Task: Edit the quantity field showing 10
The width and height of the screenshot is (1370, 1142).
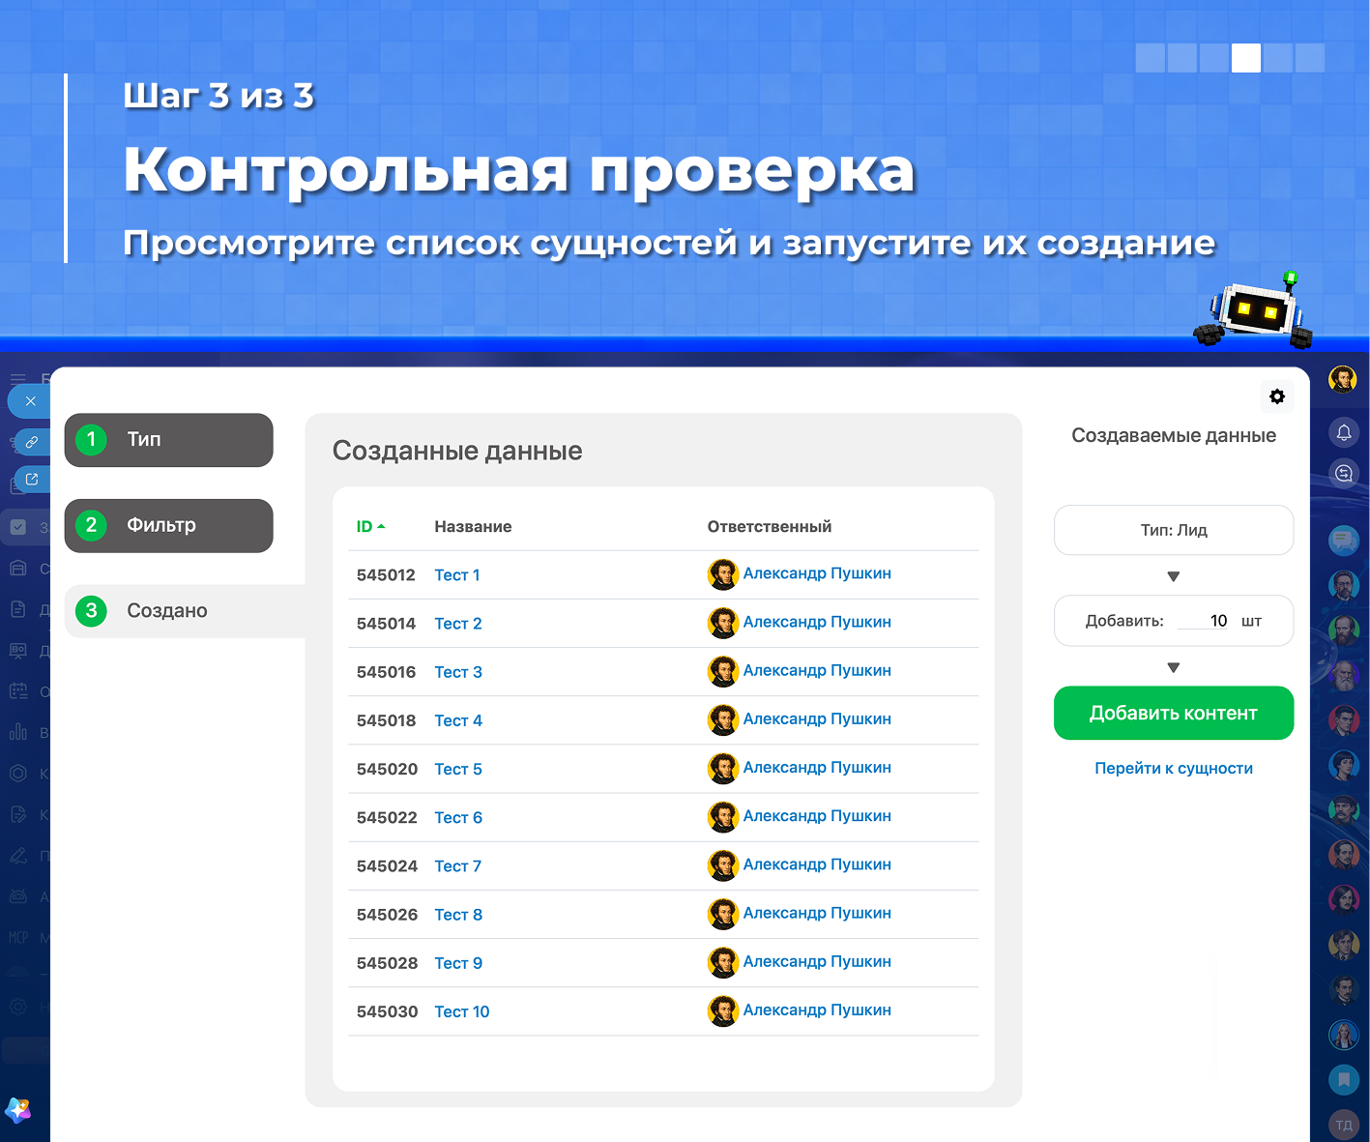Action: click(1204, 621)
